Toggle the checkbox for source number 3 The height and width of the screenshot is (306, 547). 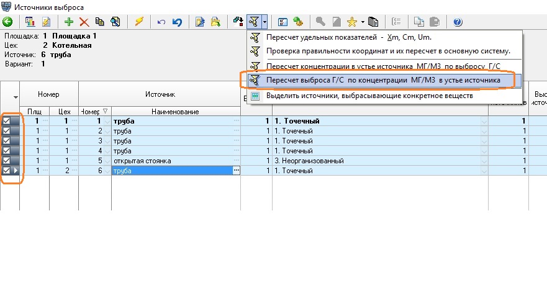point(7,141)
